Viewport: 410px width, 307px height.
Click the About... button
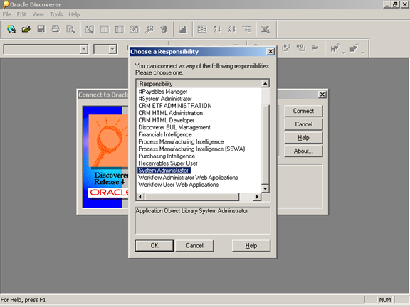coord(303,151)
